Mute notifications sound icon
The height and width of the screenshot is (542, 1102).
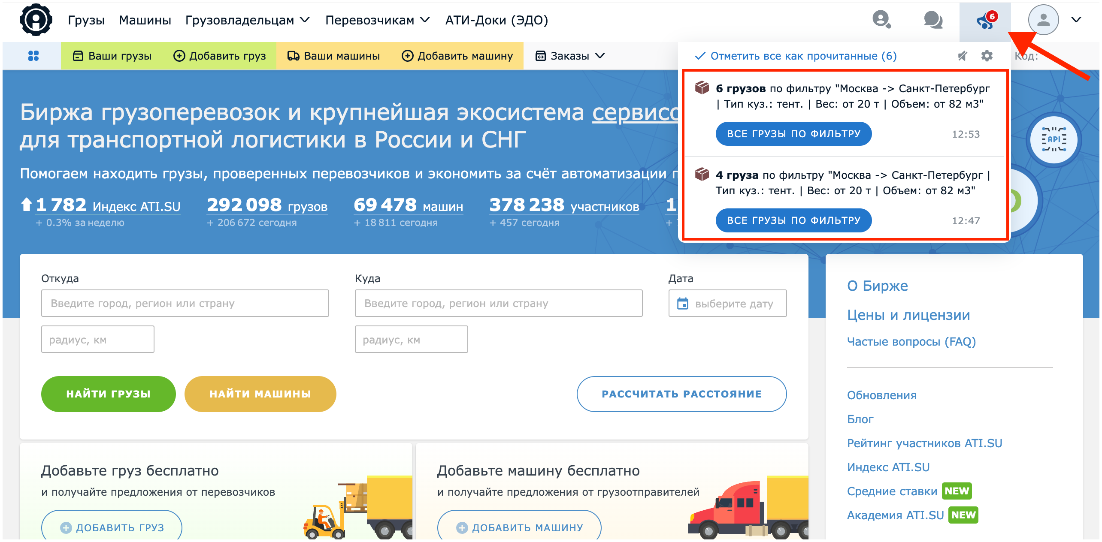click(x=963, y=56)
